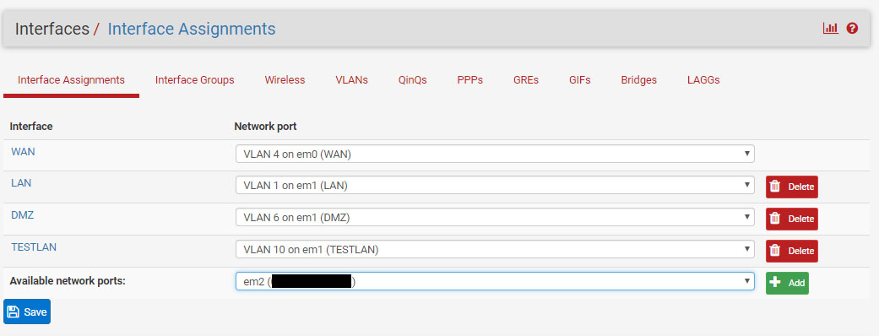The image size is (879, 336).
Task: Switch to the Interface Groups tab
Action: pos(194,80)
